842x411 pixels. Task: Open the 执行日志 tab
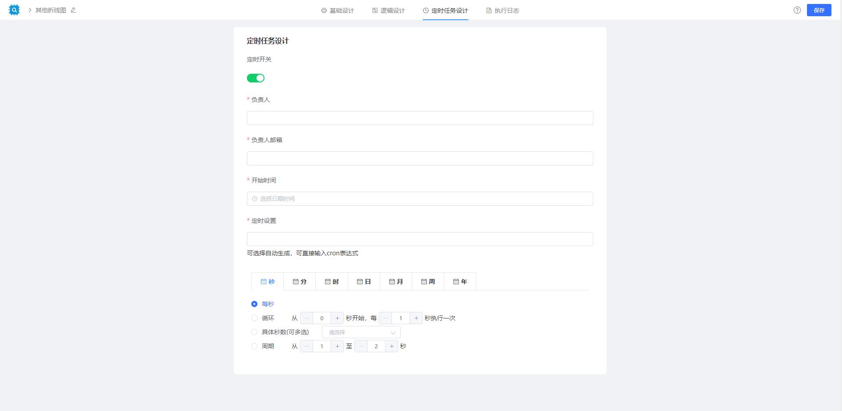tap(503, 11)
